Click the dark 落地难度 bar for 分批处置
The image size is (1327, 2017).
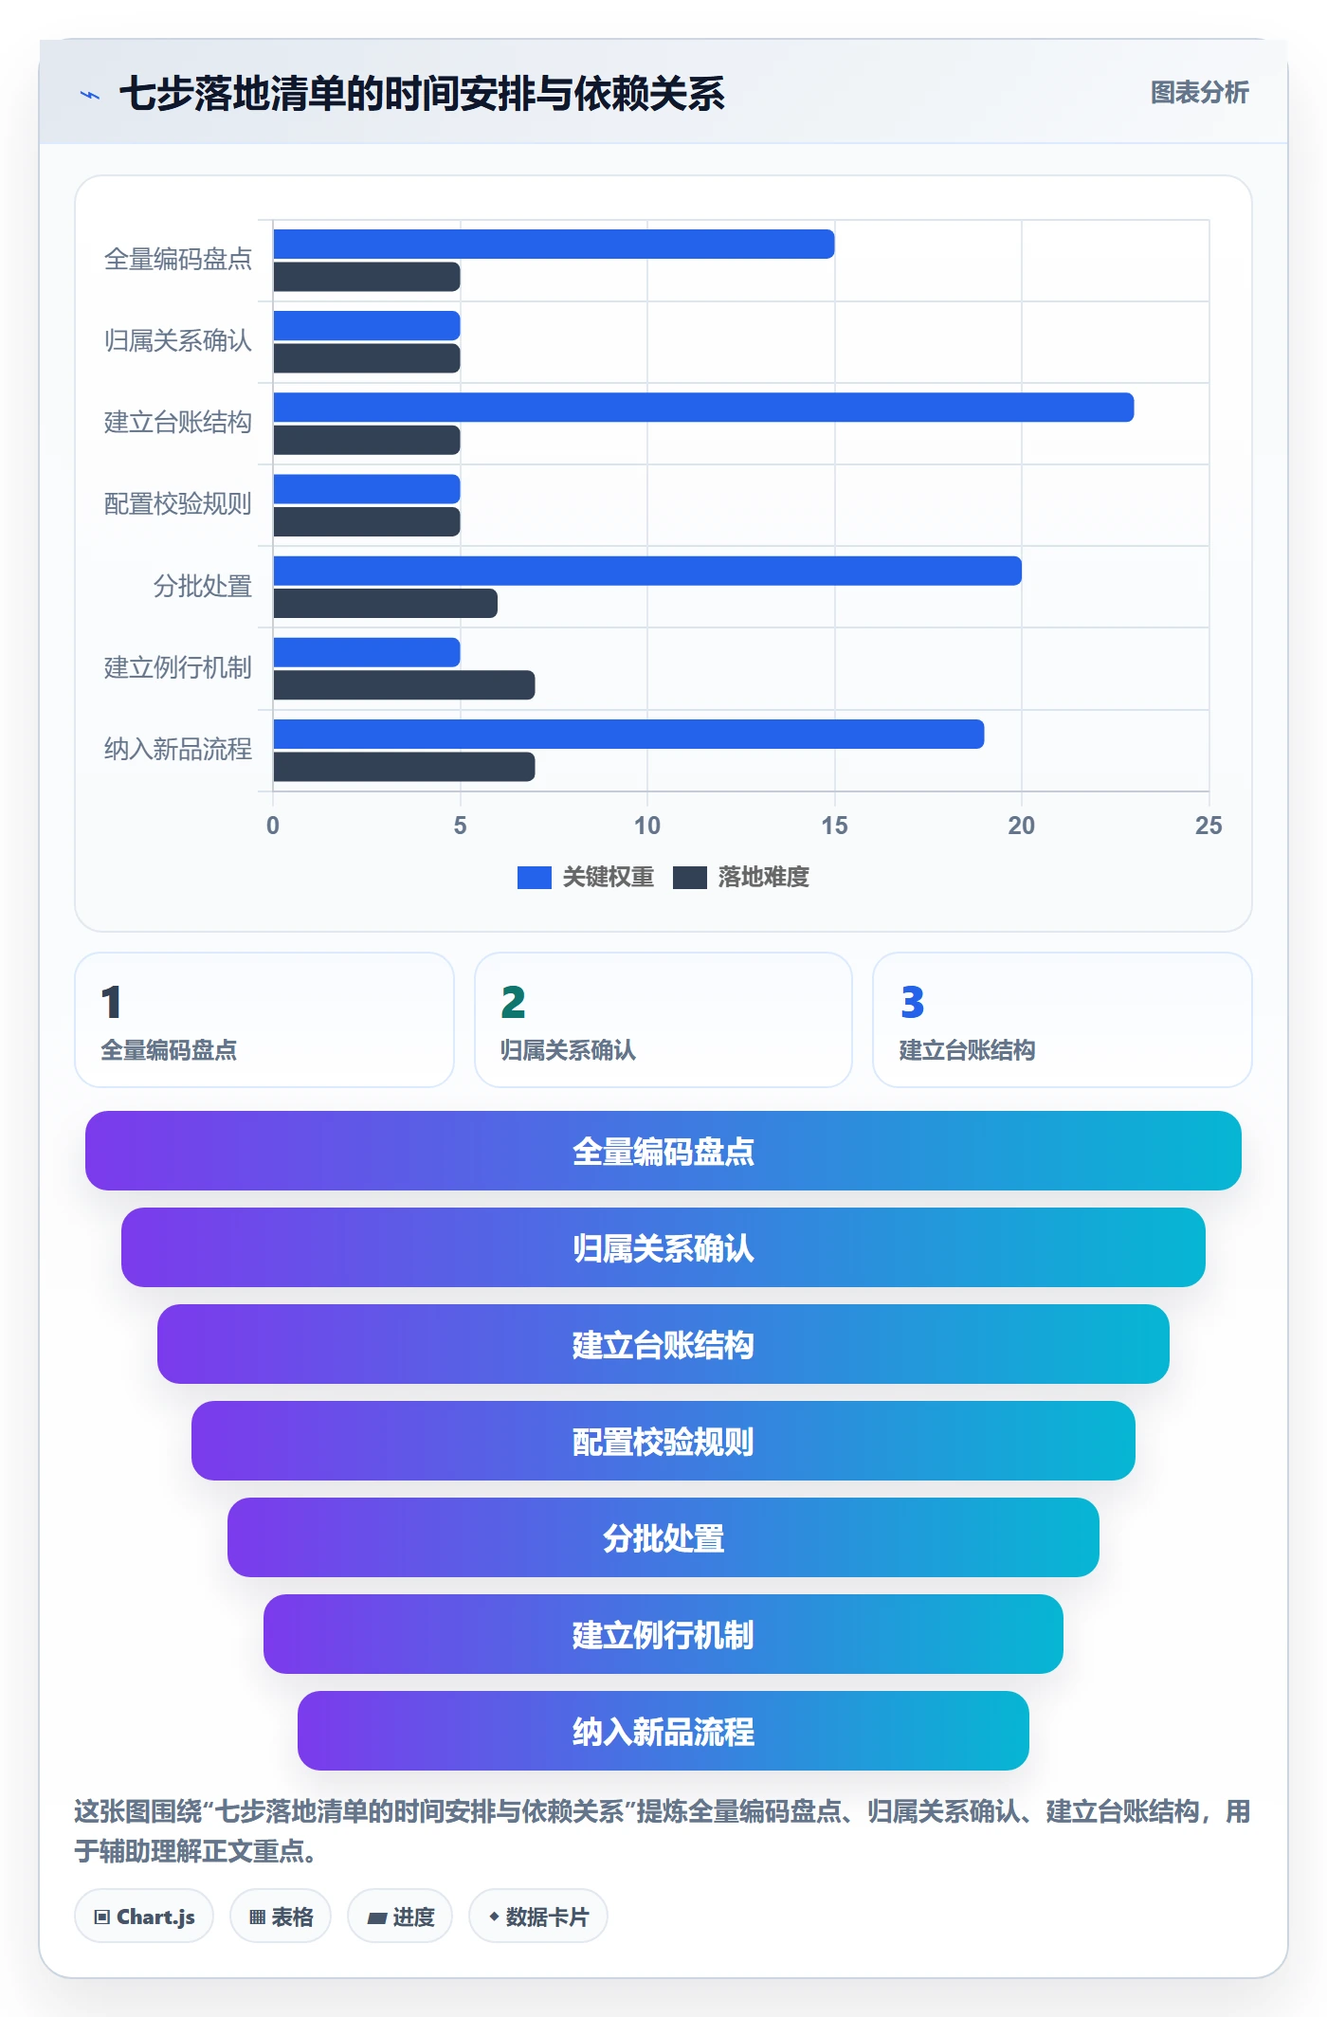tap(385, 604)
